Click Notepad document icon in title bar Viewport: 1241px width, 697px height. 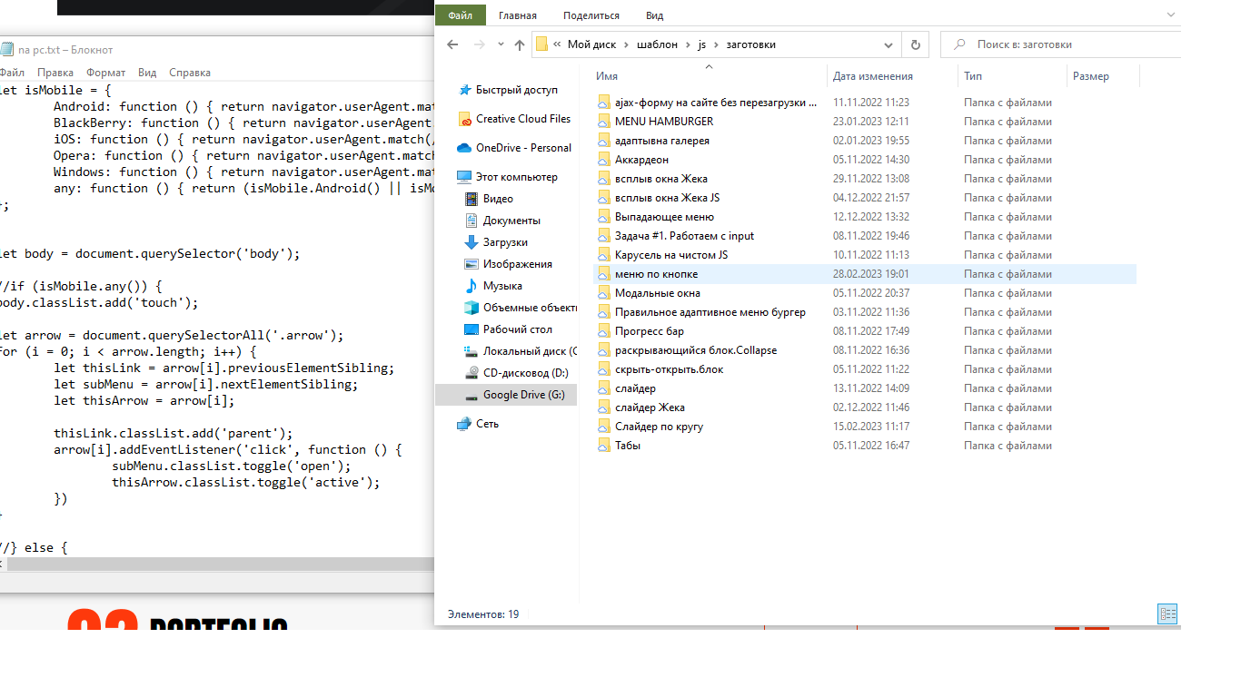(x=6, y=50)
